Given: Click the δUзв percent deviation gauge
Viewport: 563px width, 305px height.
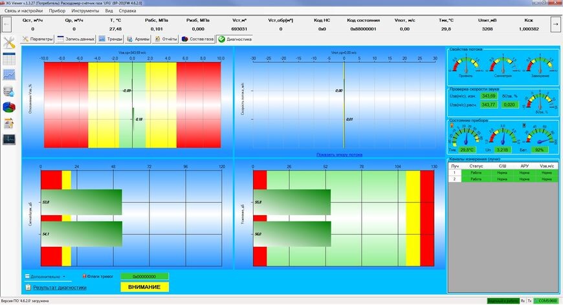Looking at the screenshot, I should click(540, 102).
